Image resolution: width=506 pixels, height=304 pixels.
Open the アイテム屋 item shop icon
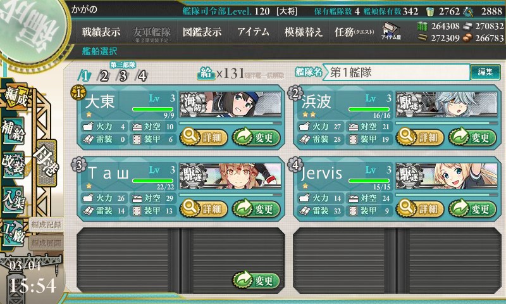pyautogui.click(x=391, y=32)
